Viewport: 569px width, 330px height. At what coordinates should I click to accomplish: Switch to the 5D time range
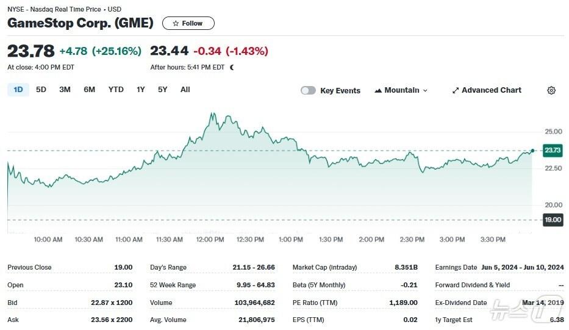tap(41, 90)
